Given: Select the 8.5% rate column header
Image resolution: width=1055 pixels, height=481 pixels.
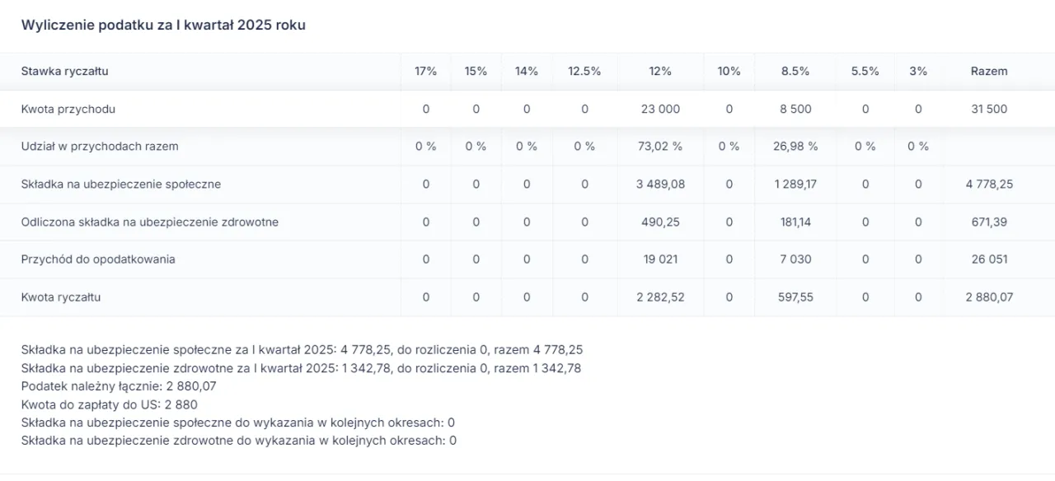Looking at the screenshot, I should click(x=795, y=71).
